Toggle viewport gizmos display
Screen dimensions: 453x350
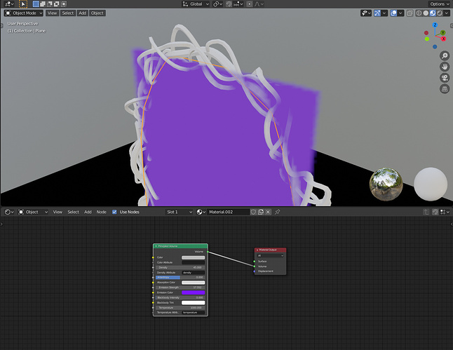(377, 13)
